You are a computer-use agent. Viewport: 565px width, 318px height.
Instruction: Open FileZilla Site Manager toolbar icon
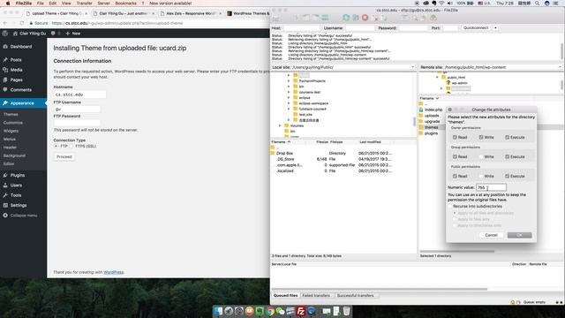pyautogui.click(x=276, y=18)
